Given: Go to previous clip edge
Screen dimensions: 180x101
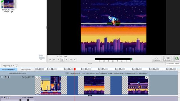Looking at the screenshot, I should (54, 60).
